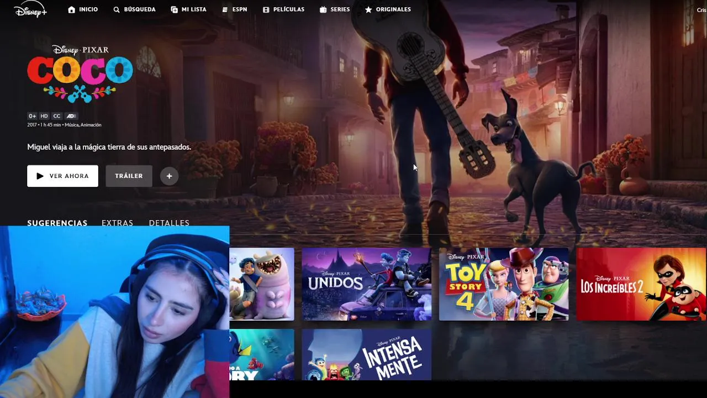Open the Unidos movie thumbnail
This screenshot has width=707, height=398.
(x=367, y=284)
